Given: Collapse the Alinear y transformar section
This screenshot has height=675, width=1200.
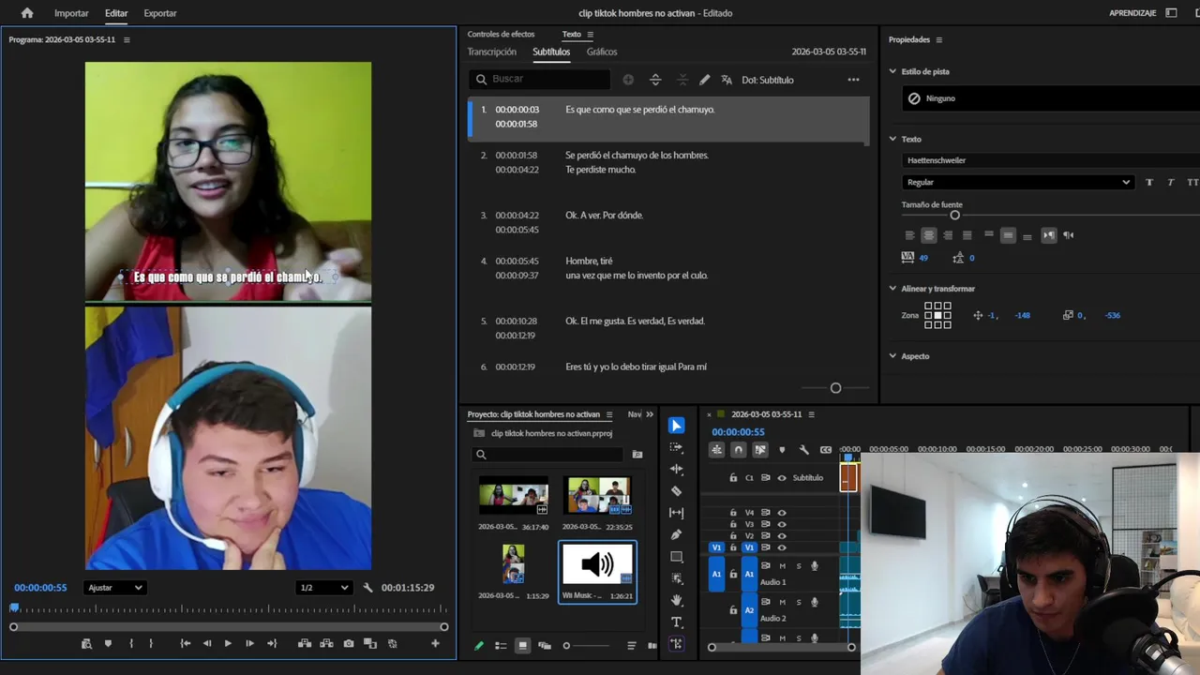Looking at the screenshot, I should coord(892,289).
